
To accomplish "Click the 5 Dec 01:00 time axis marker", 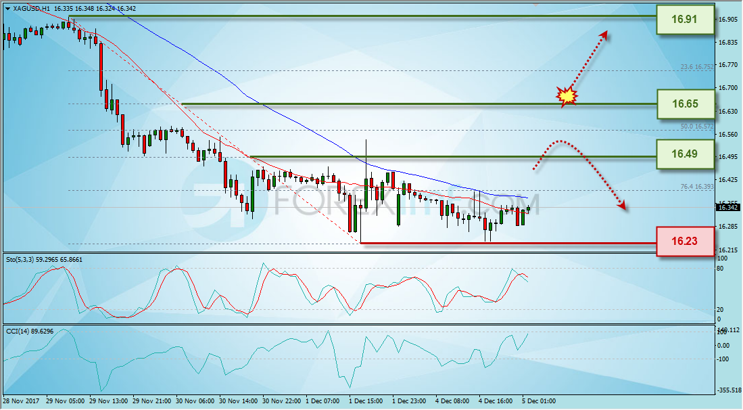I will [x=539, y=401].
